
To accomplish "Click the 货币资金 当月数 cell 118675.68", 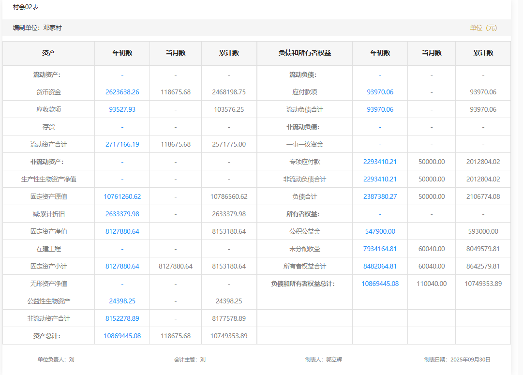I will tap(176, 92).
